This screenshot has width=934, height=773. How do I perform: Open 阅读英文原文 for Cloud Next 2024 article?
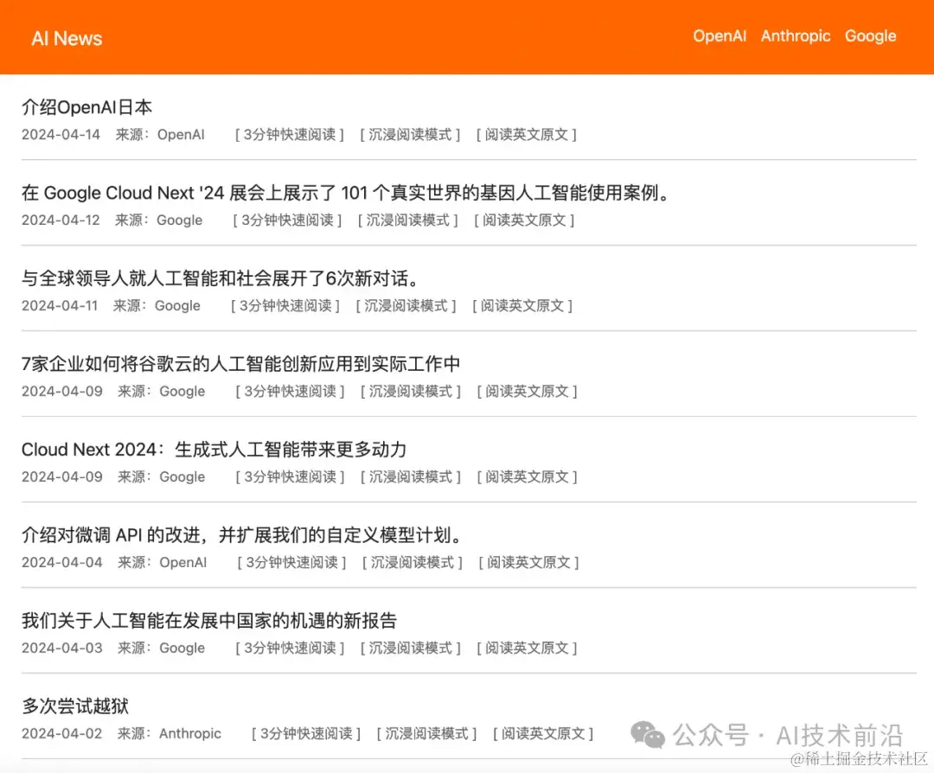(528, 477)
